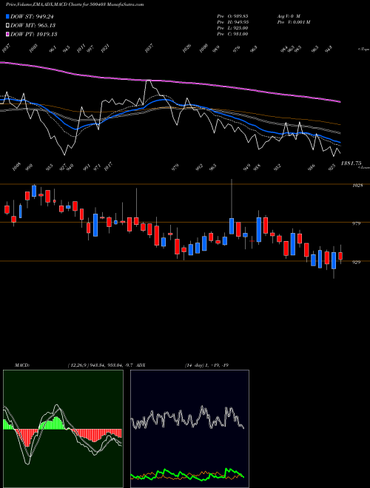Open the ADX indicator panel
370x488 pixels.
[x=189, y=429]
